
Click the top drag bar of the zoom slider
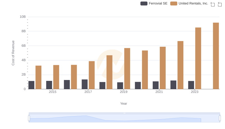[x=124, y=113]
